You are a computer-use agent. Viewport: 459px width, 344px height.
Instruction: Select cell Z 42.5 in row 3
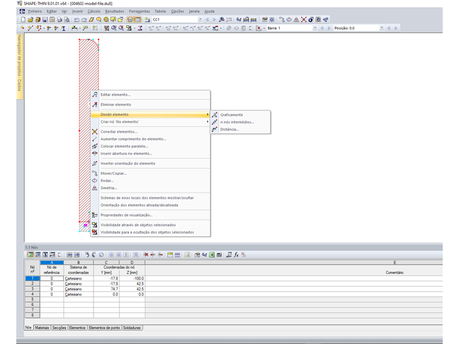132,289
